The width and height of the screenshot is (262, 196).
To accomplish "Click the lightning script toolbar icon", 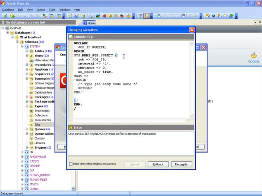I will pyautogui.click(x=84, y=16).
